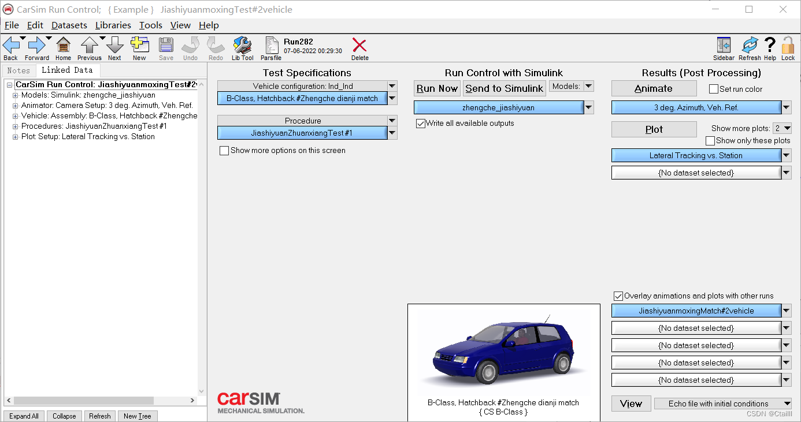Click the blue hatchback car thumbnail
Viewport: 801px width, 422px height.
(x=503, y=353)
